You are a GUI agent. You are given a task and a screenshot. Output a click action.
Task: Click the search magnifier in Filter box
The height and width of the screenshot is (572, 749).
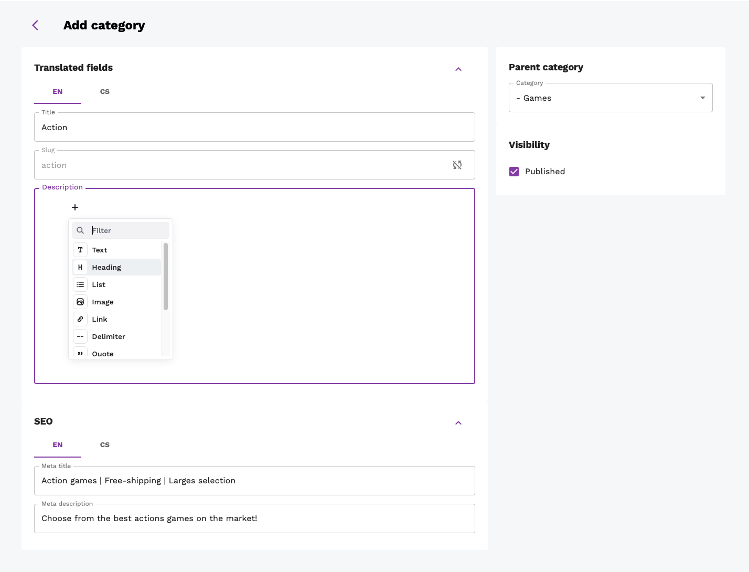[80, 230]
